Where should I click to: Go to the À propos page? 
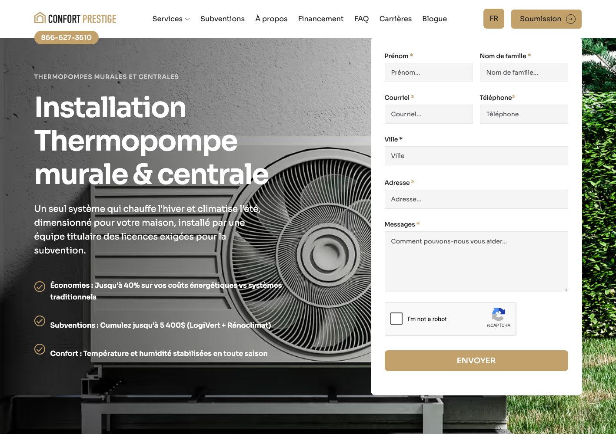[x=271, y=19]
